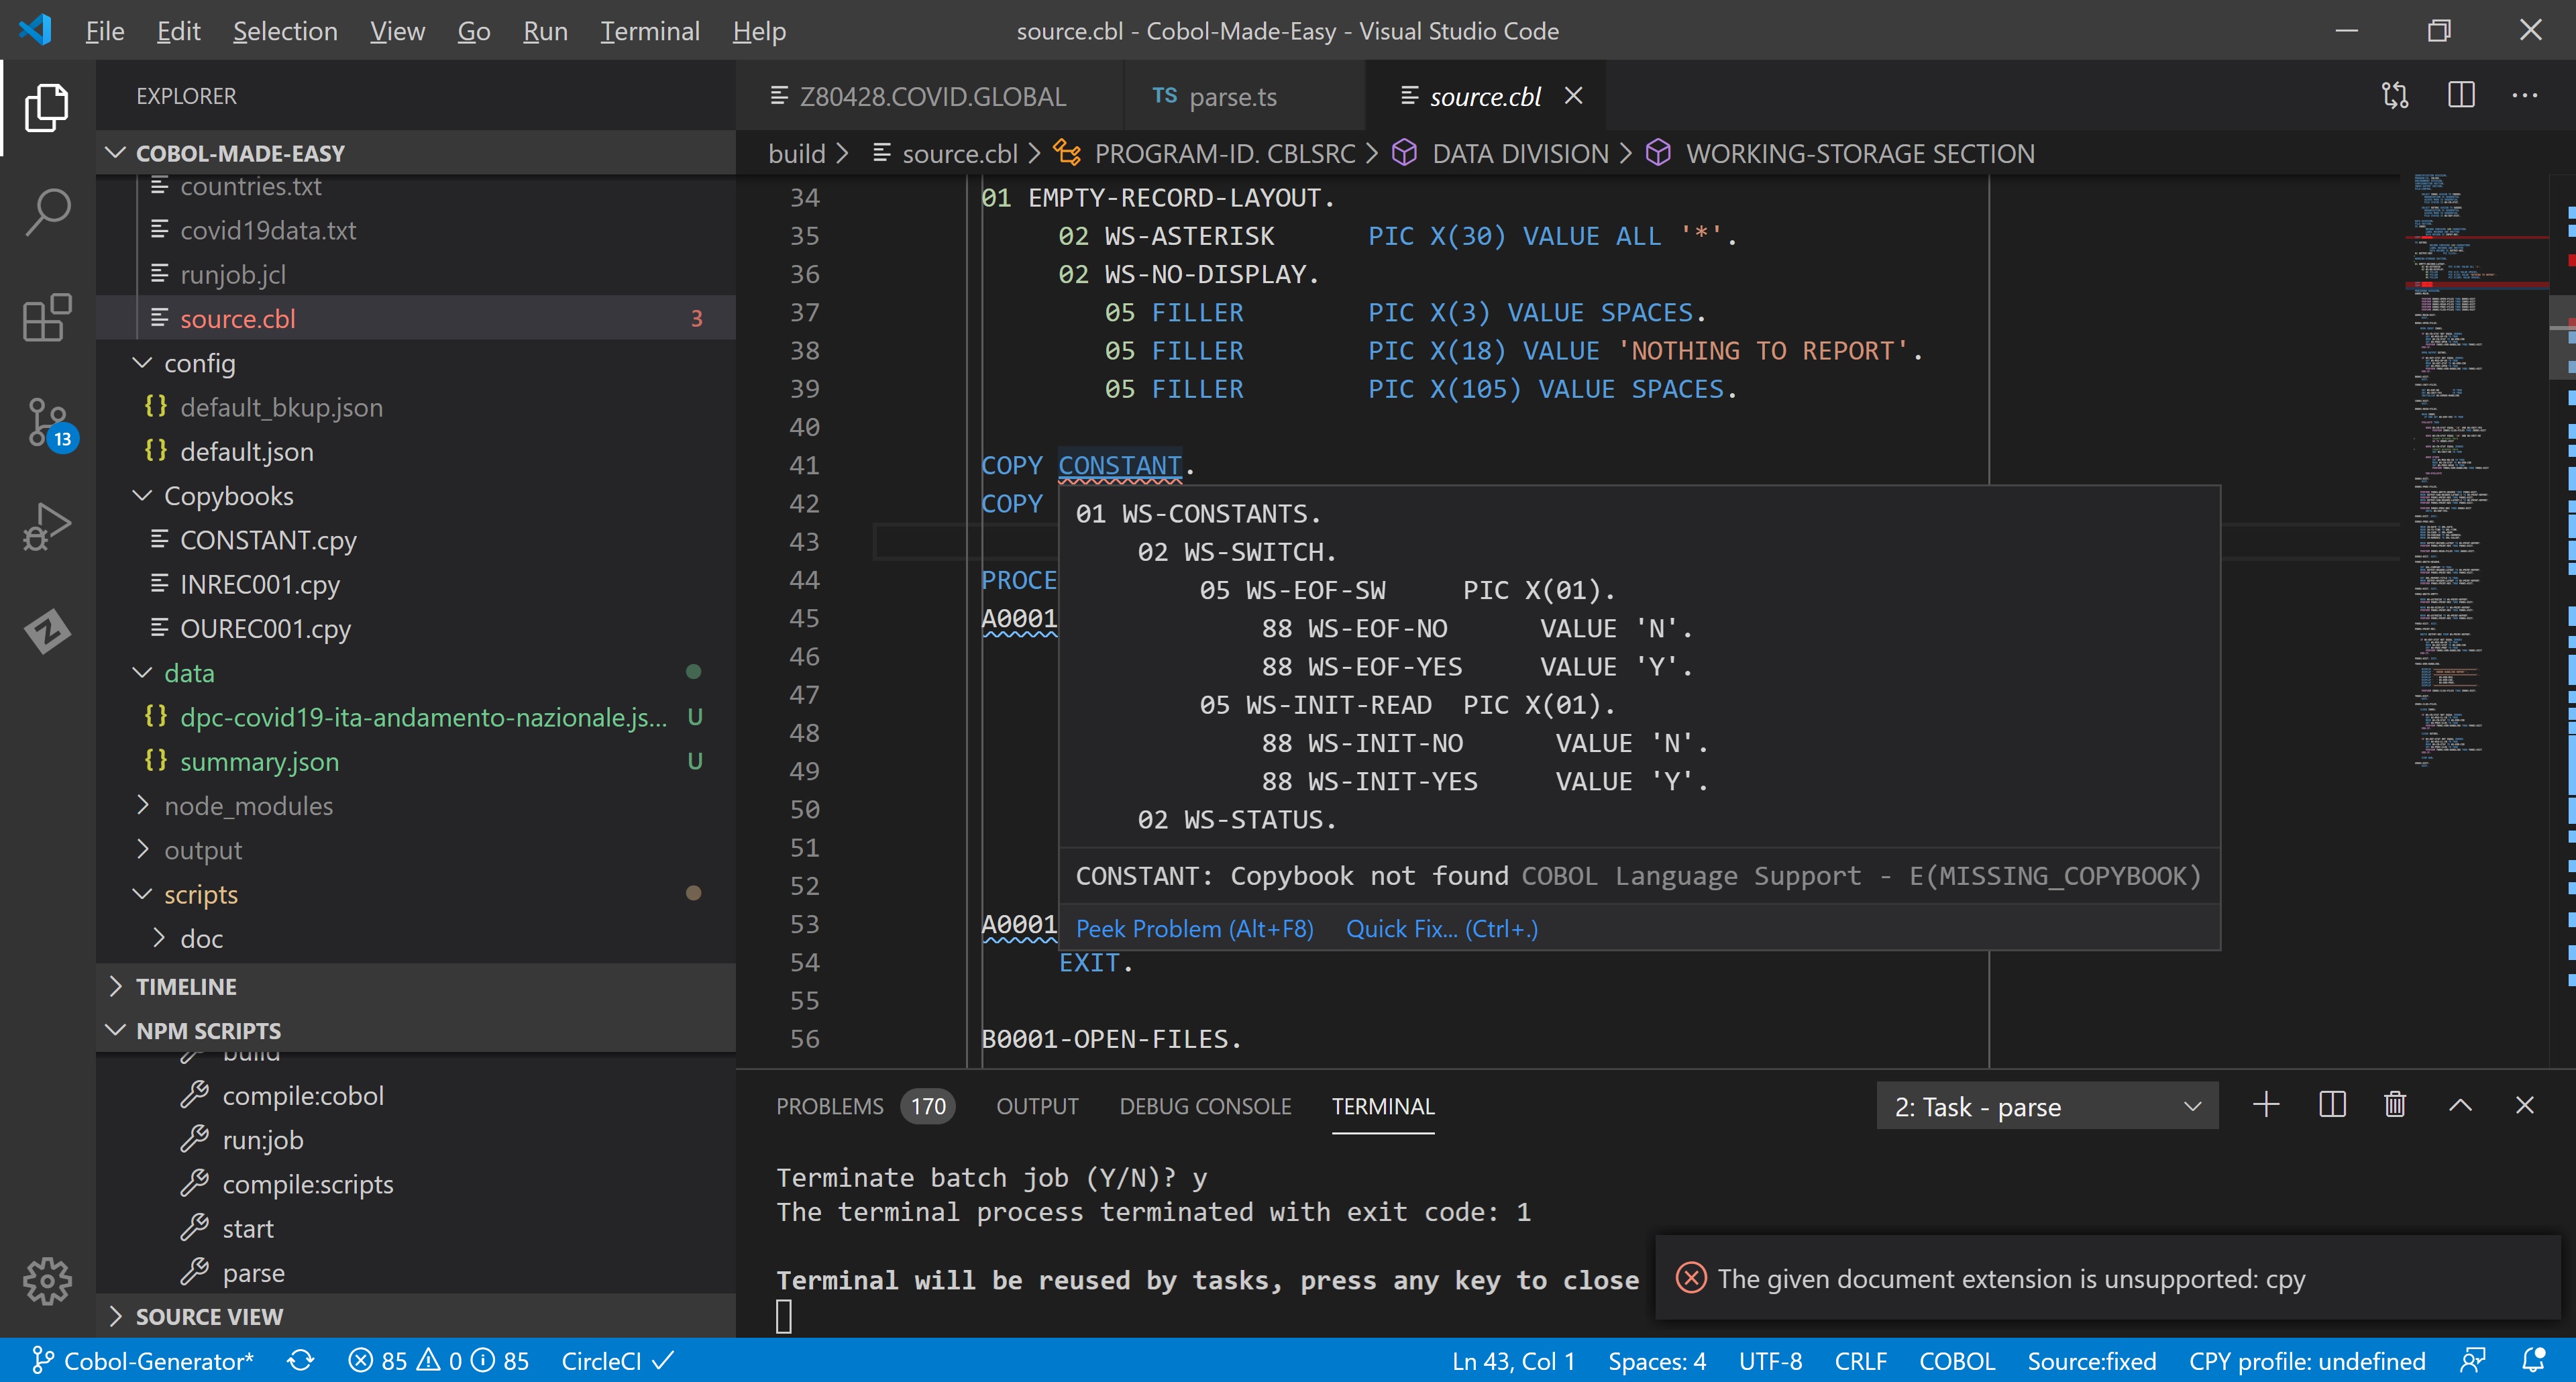This screenshot has height=1382, width=2576.
Task: Click the Quick Fix link in hover
Action: coord(1441,929)
